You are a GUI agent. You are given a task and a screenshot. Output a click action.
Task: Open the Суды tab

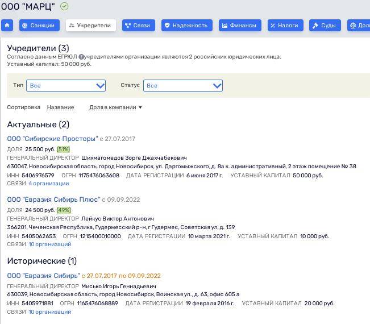pyautogui.click(x=325, y=26)
